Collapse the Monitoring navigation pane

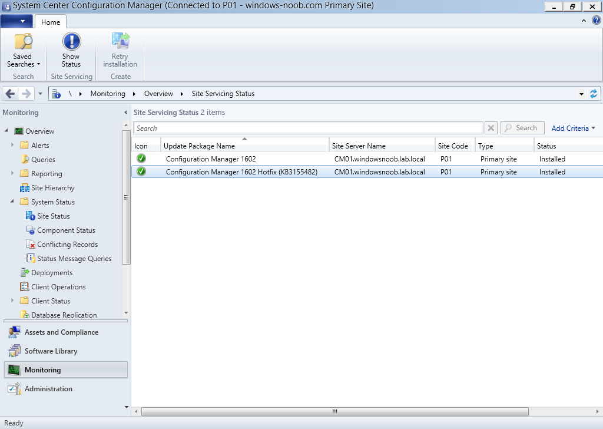click(x=126, y=113)
